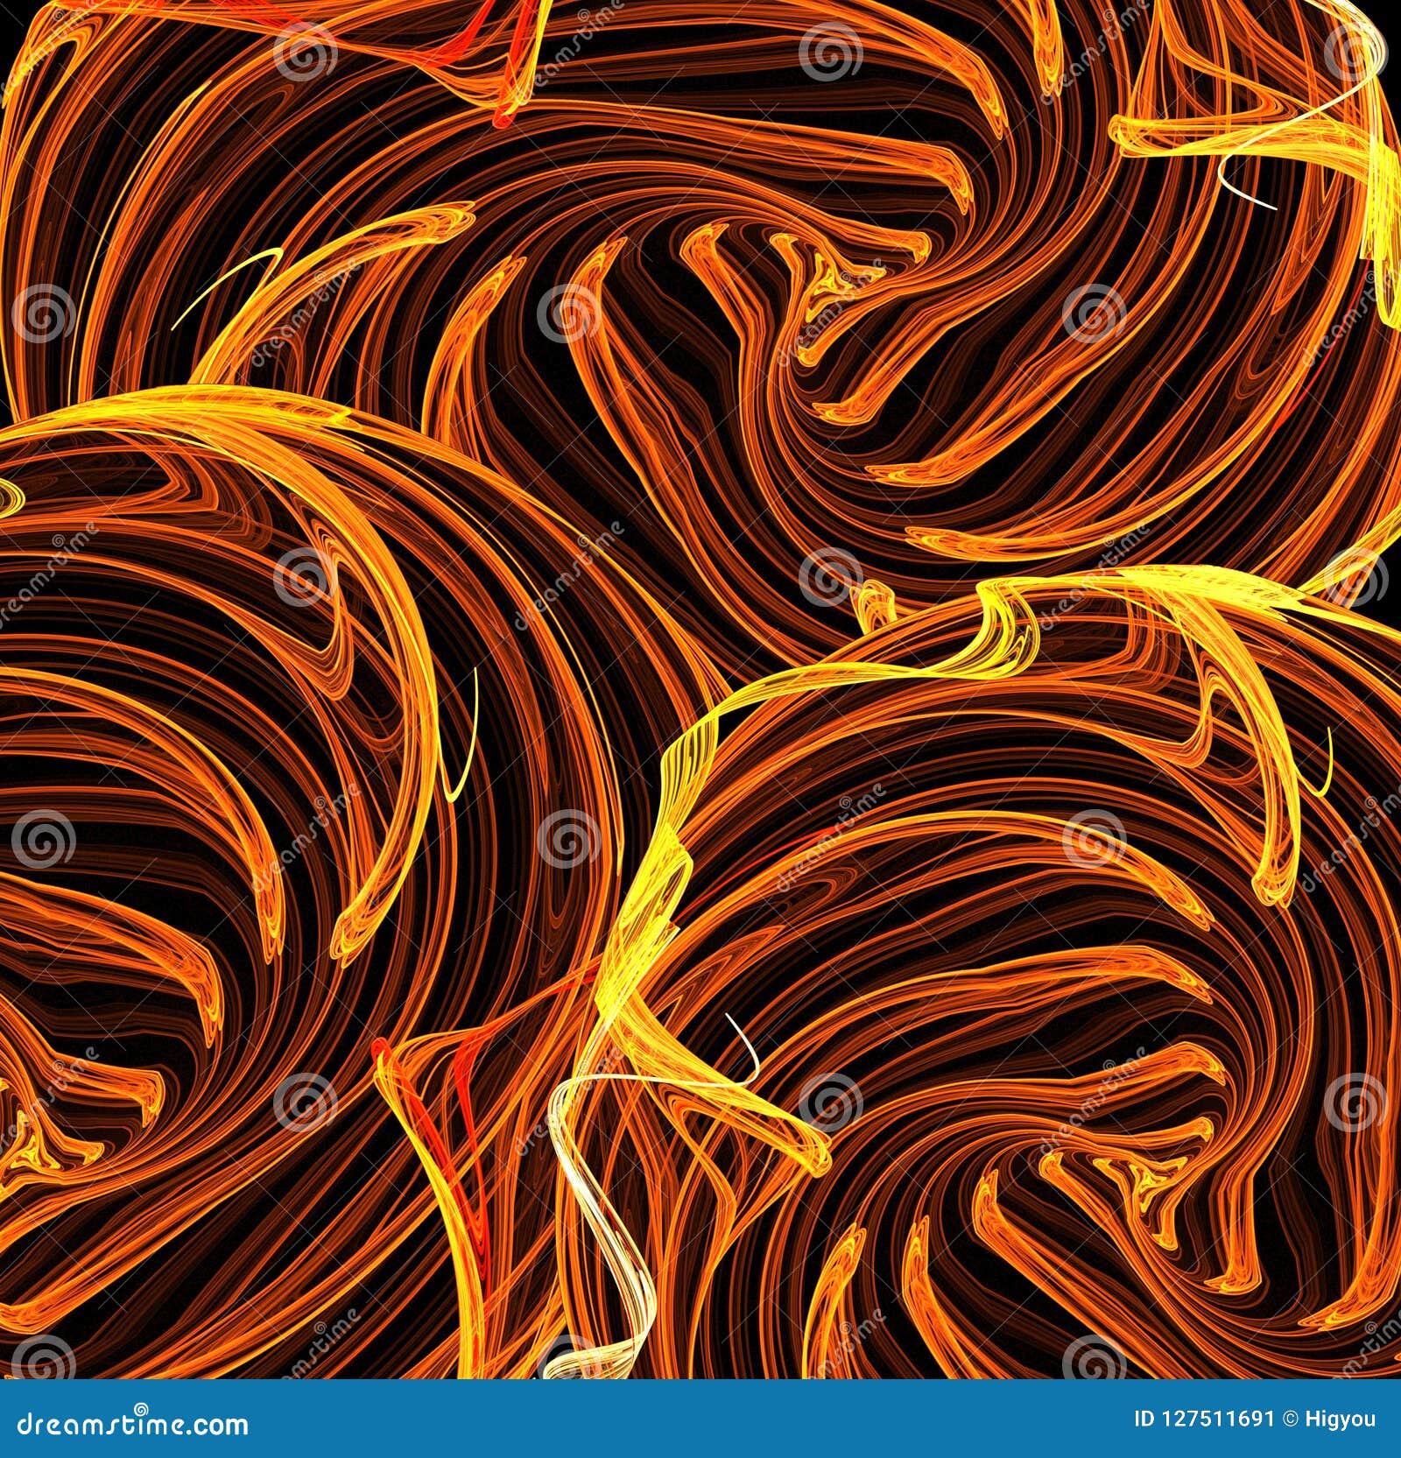Image resolution: width=1401 pixels, height=1458 pixels.
Task: Click the circular swirl of the dreamstime logo mark
Action: [x=142, y=1408]
